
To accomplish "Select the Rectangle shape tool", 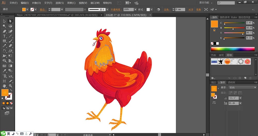I will click(4, 41).
